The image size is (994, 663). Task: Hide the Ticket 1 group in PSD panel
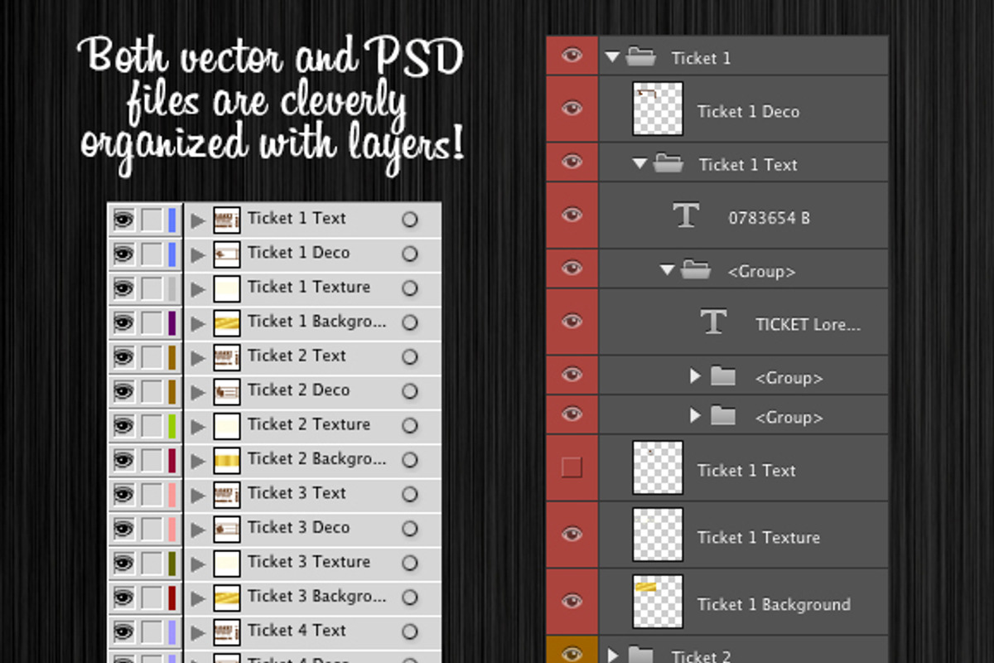coord(572,56)
